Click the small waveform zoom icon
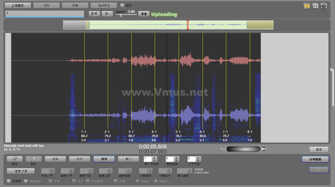Viewport: 335px width, 187px height. [224, 149]
